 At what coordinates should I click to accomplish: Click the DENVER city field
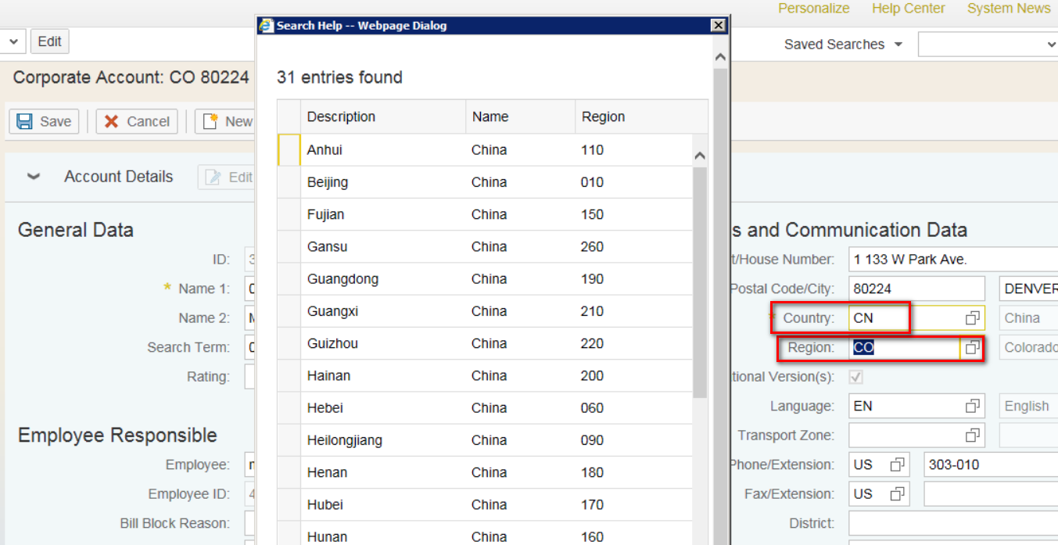pos(1028,289)
